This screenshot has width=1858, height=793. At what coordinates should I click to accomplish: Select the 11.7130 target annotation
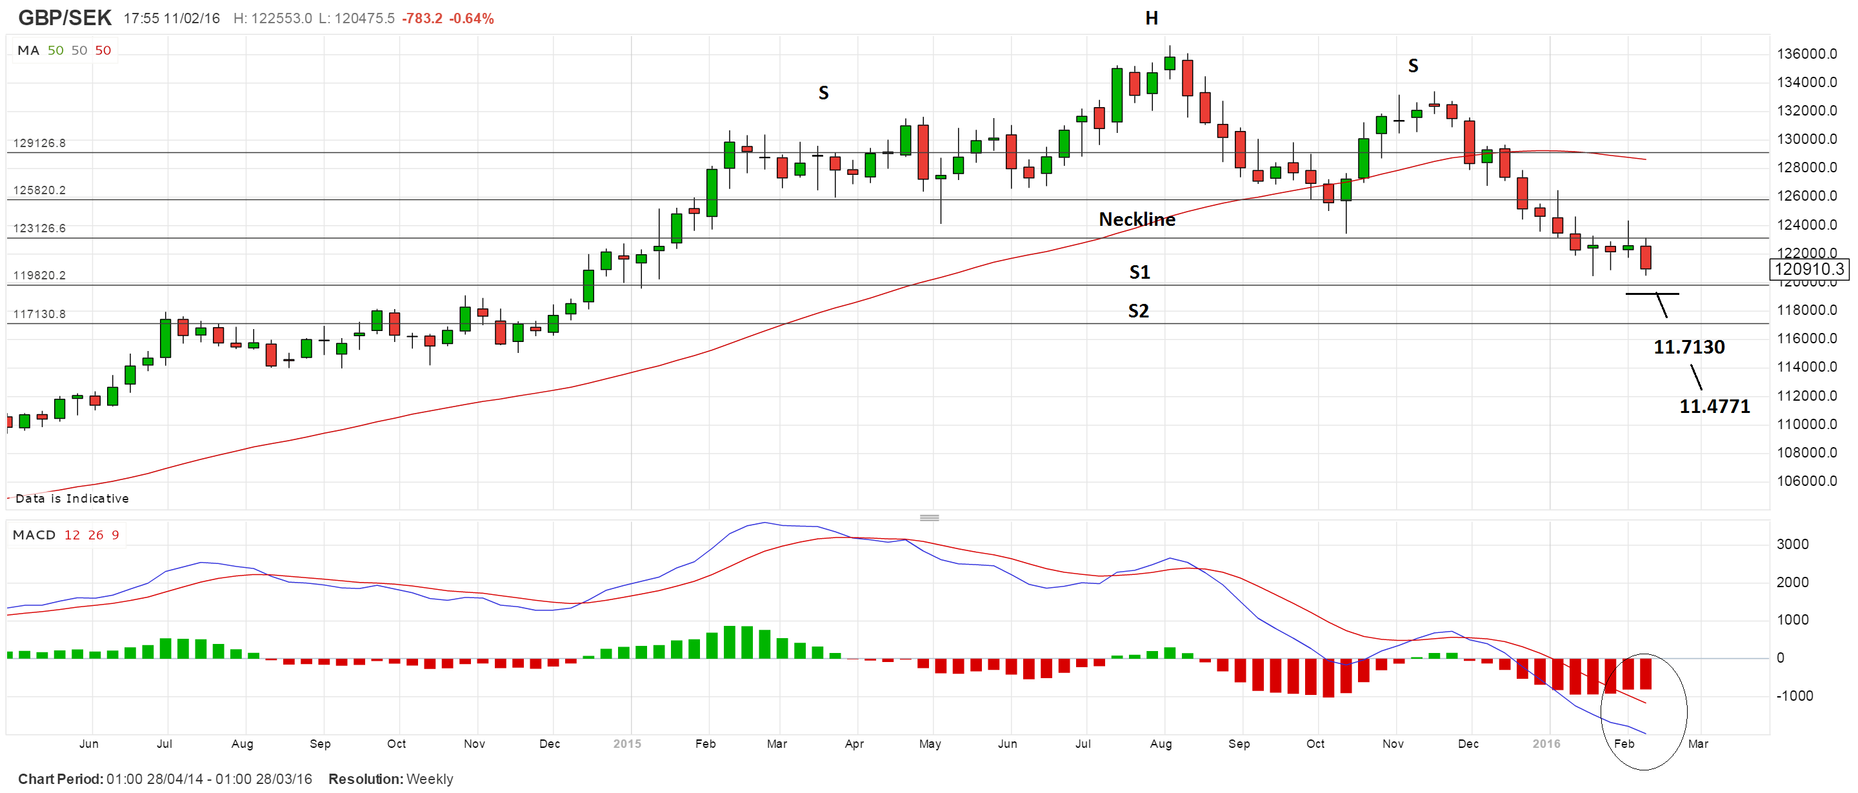(x=1688, y=347)
